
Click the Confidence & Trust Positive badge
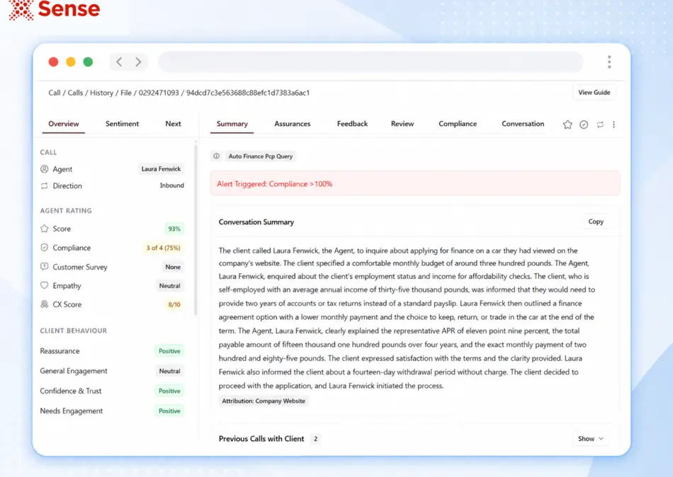point(169,391)
